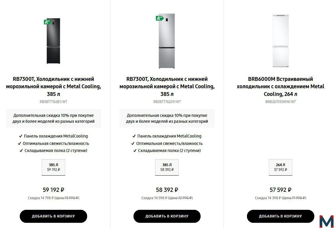Open the RB38T7762B1/WT product title link
Image resolution: width=335 pixels, height=229 pixels.
(x=53, y=86)
